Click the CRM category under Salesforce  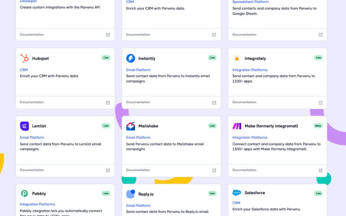(236, 203)
